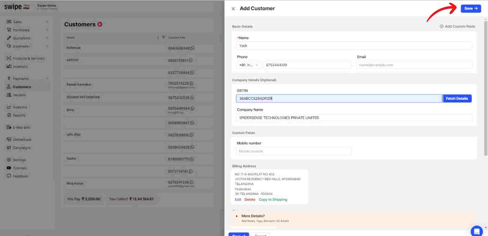
Task: Expand the Purchases menu chevron
Action: [x=47, y=30]
